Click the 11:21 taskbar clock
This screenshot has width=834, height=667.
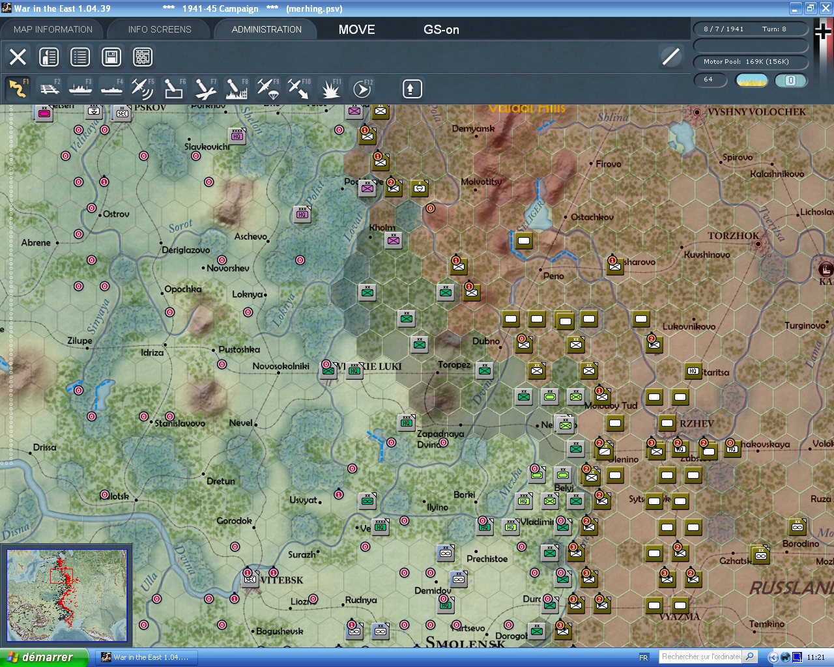point(816,657)
